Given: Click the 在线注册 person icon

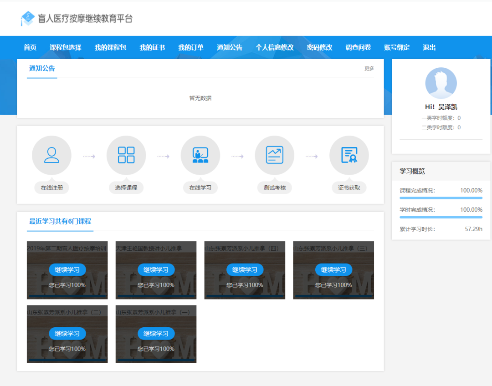Looking at the screenshot, I should pos(51,155).
